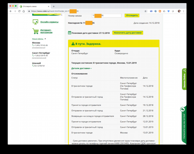Click the Москва office heading
Image resolution: width=194 pixels, height=154 pixels.
(36, 43)
